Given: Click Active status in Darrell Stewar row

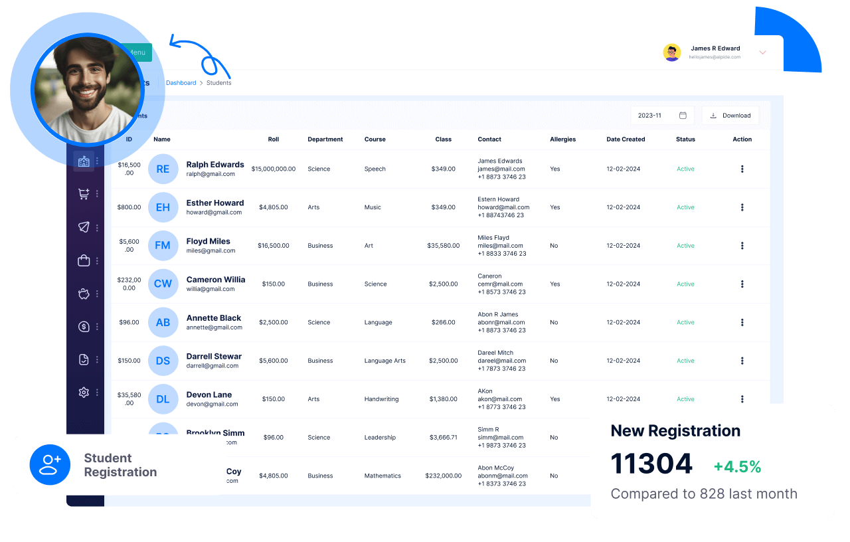Looking at the screenshot, I should (x=685, y=361).
